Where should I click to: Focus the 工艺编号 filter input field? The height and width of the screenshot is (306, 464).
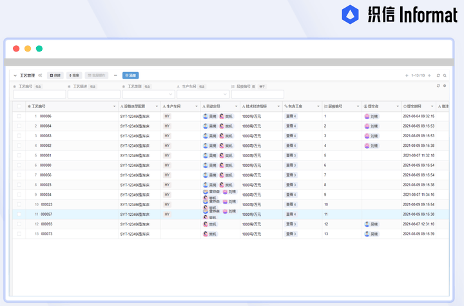[x=39, y=94]
